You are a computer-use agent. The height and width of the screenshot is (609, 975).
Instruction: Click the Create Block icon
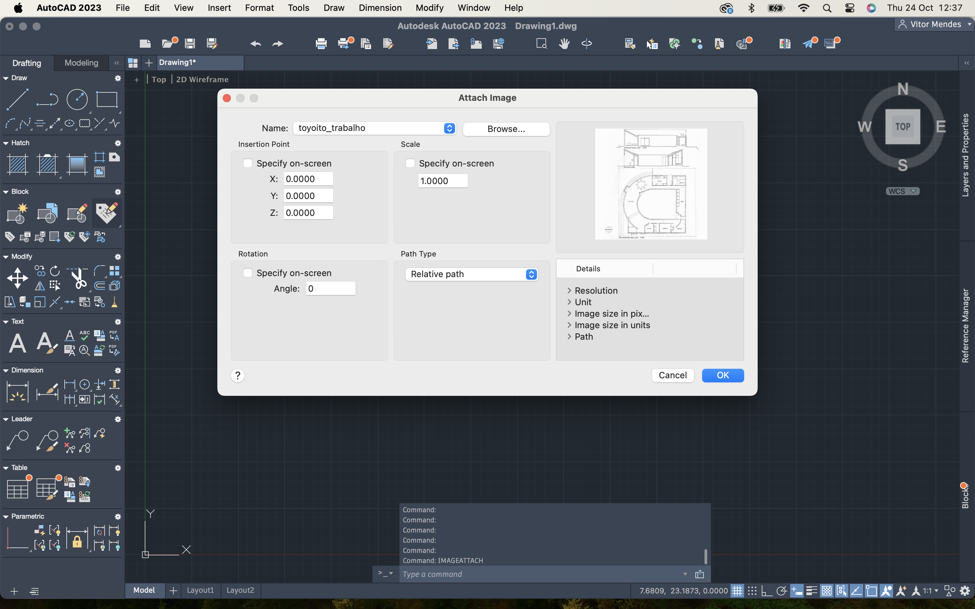point(17,213)
